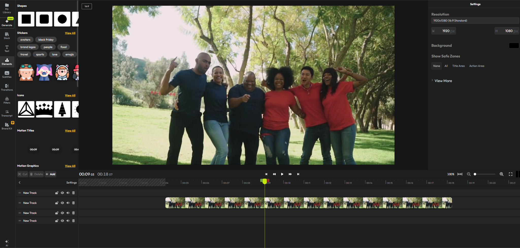520x248 pixels.
Task: Hide the first New Track with eye icon
Action: [62, 193]
